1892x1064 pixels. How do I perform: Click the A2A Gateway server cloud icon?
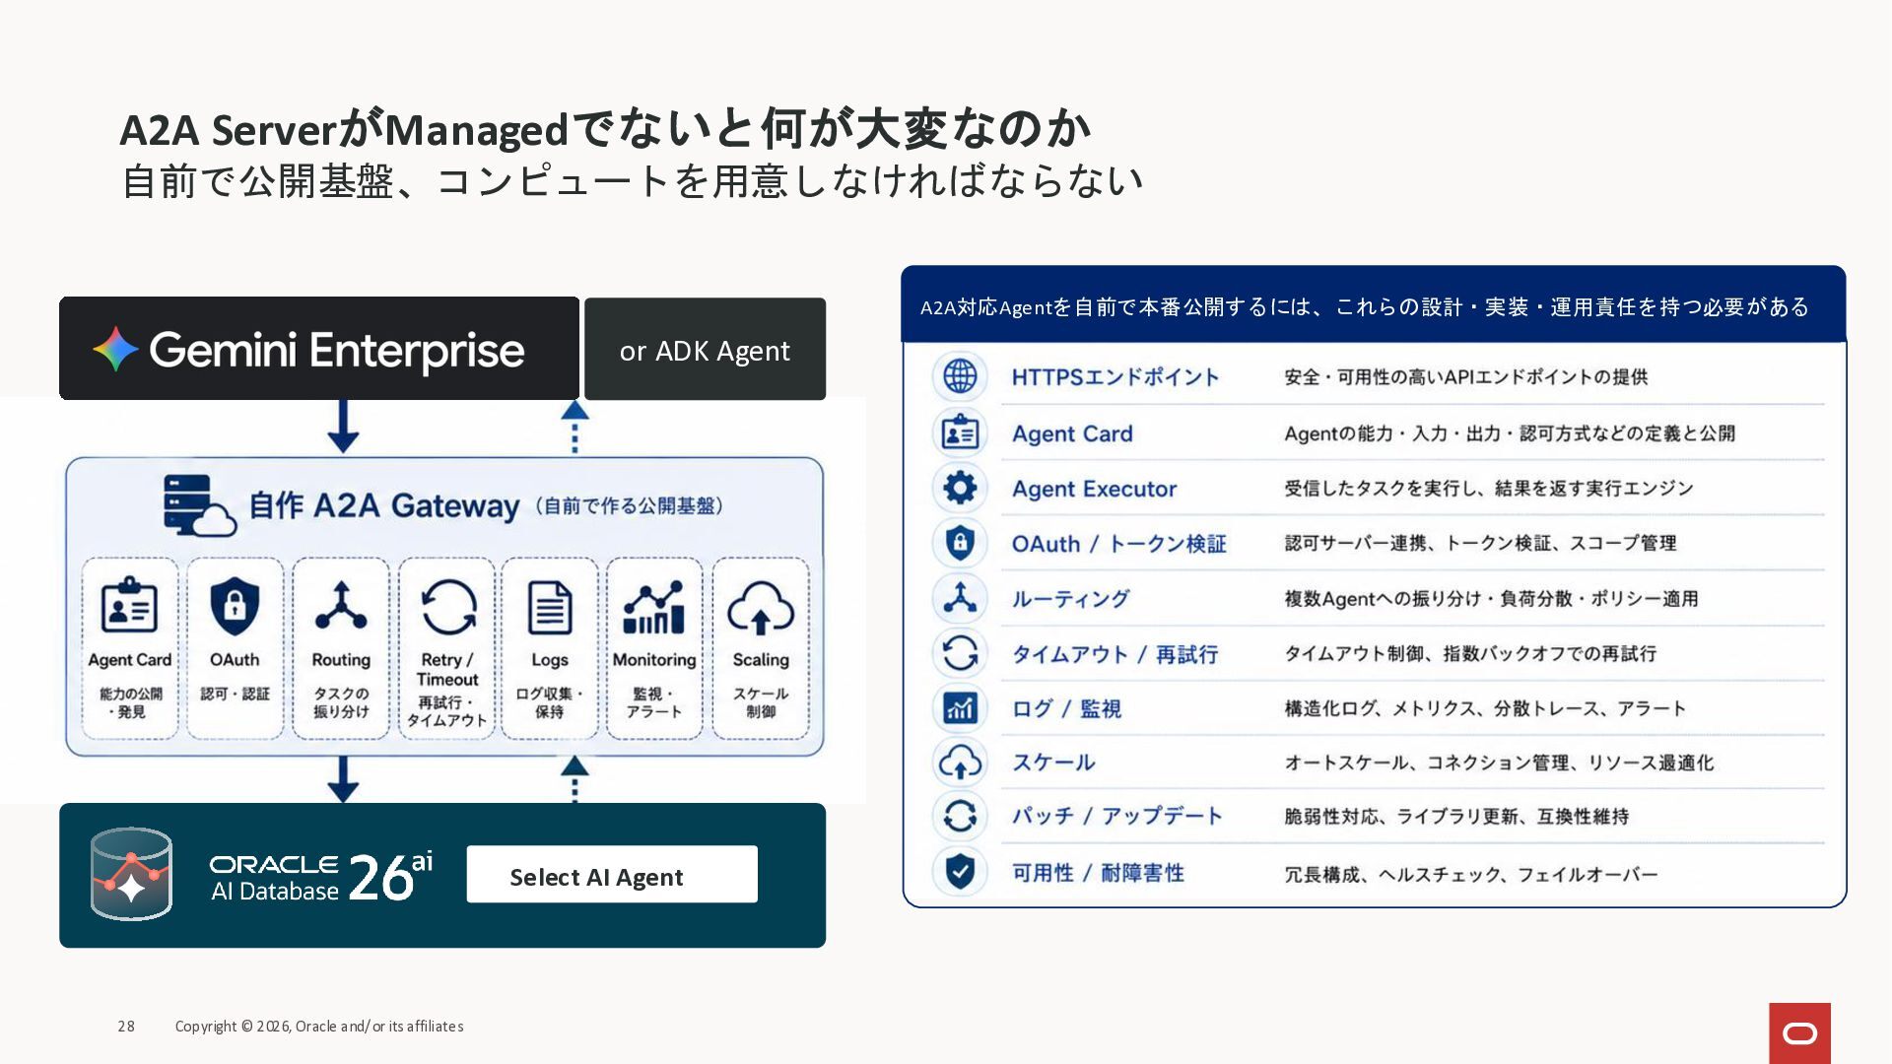pyautogui.click(x=200, y=505)
